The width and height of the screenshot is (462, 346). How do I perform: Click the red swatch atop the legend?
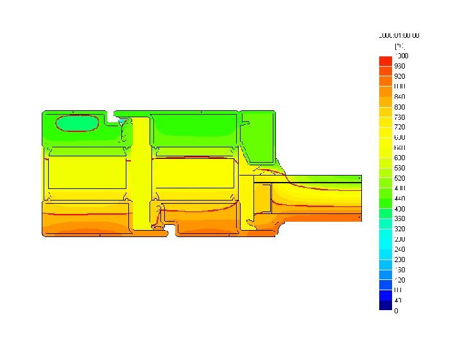coord(386,62)
